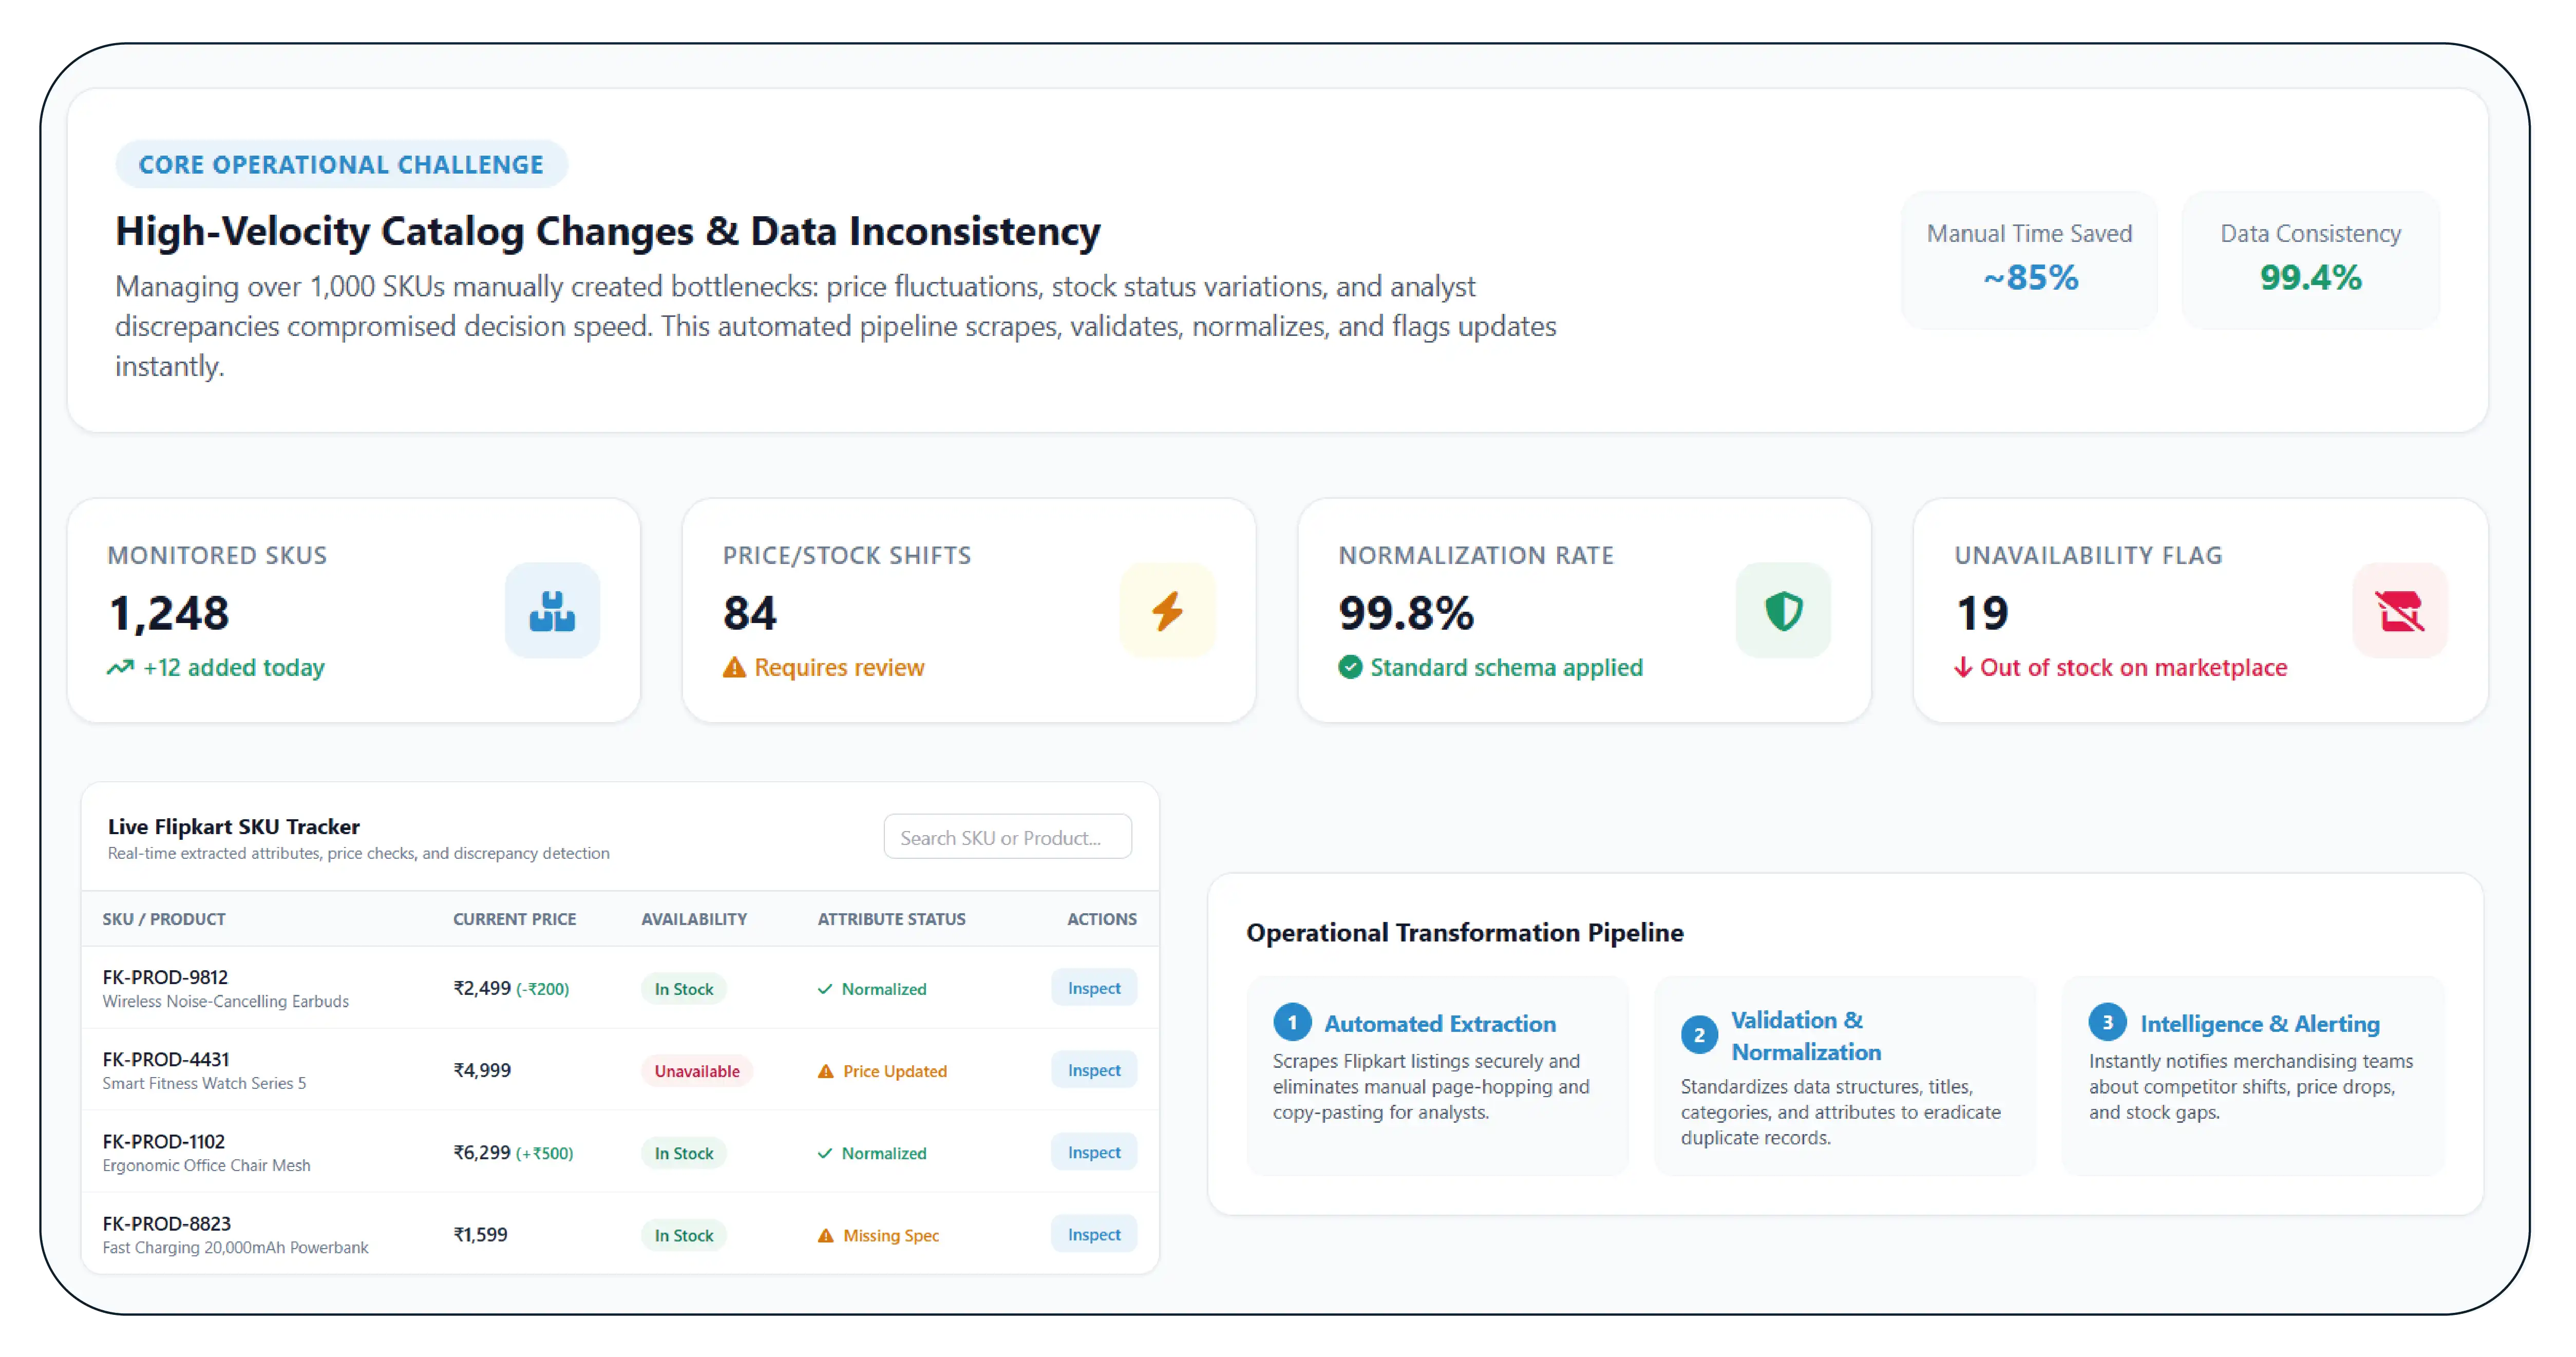The width and height of the screenshot is (2576, 1357).
Task: Click the Availability column header
Action: (x=694, y=919)
